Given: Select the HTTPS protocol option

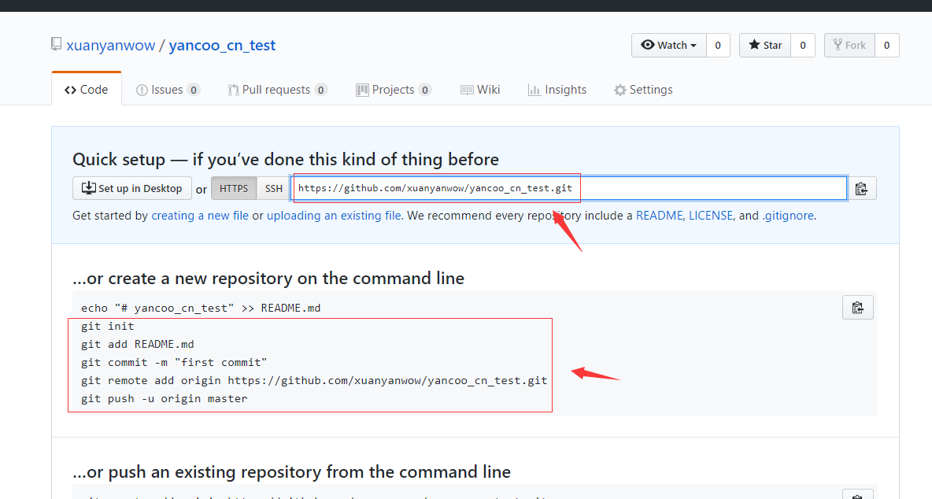Looking at the screenshot, I should tap(234, 188).
